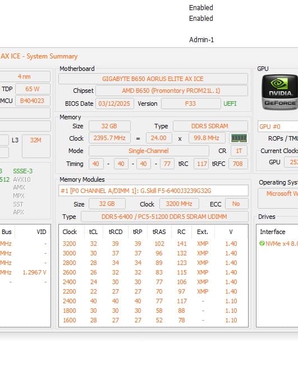Open the memory module selector G.Skill F5-6400J3239G32G
Viewport: 298px width, 373px height.
click(x=153, y=191)
